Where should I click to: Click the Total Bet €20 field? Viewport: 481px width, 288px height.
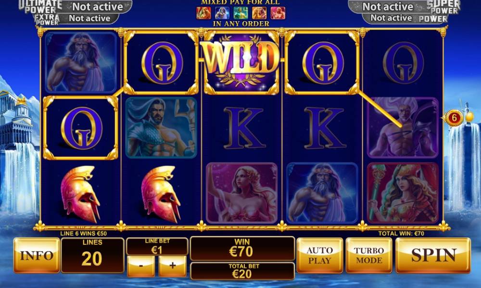click(242, 271)
